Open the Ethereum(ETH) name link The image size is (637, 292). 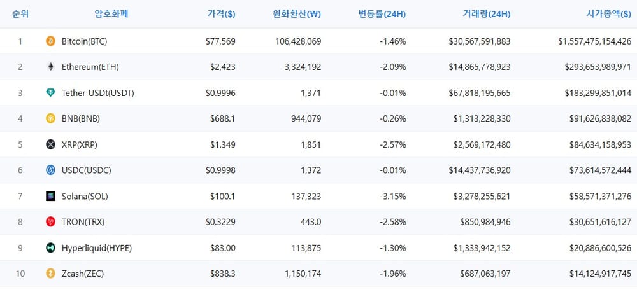pos(90,67)
